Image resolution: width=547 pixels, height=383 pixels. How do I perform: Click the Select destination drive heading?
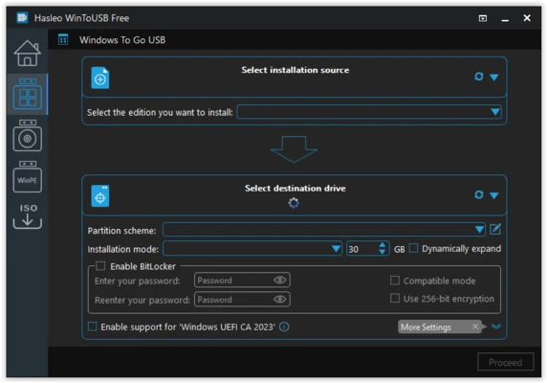tap(295, 189)
